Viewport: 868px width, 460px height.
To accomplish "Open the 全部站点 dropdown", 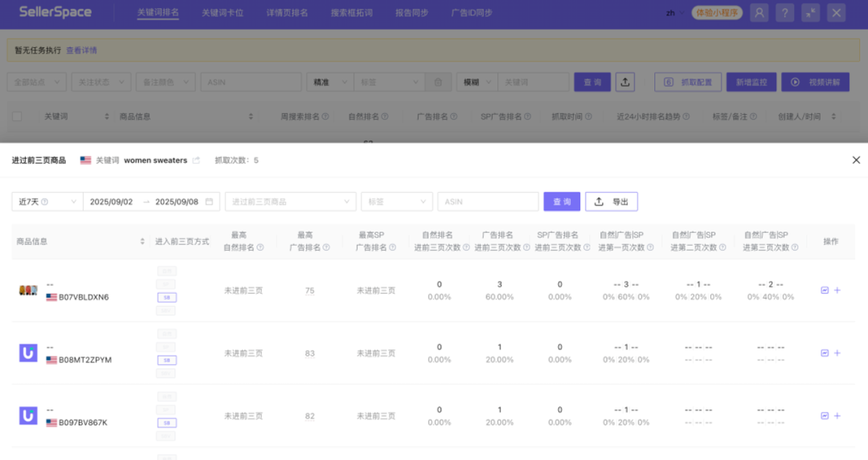I will [x=36, y=82].
